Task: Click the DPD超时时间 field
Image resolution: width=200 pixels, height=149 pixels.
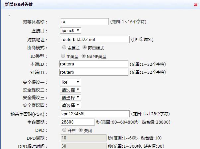Action: pos(83,146)
